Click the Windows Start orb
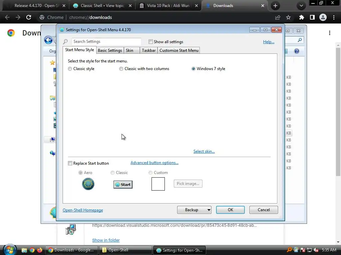The height and width of the screenshot is (255, 341). pos(9,250)
